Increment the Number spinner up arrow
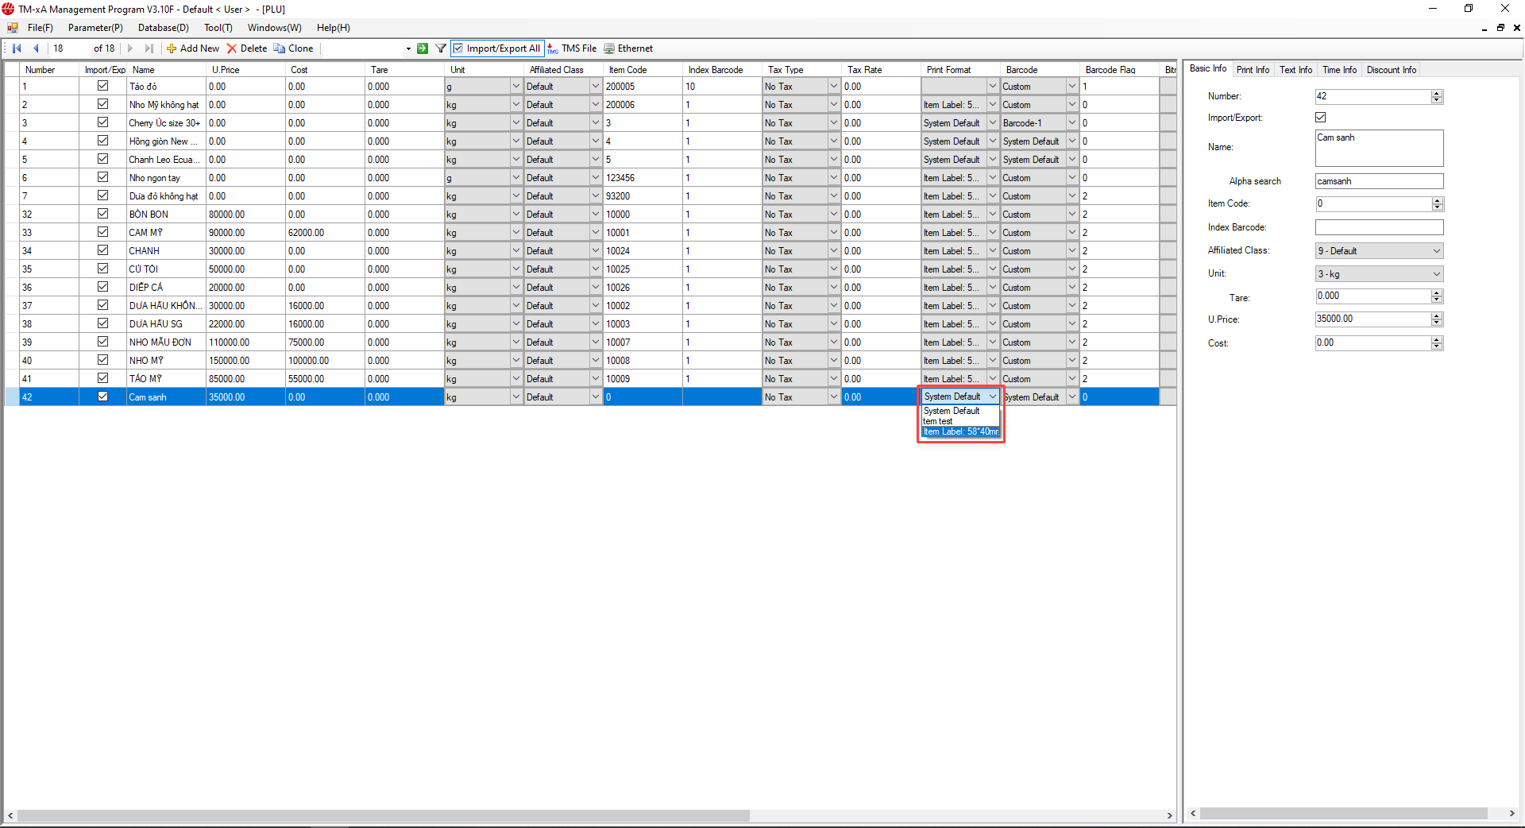This screenshot has width=1525, height=828. (x=1437, y=93)
